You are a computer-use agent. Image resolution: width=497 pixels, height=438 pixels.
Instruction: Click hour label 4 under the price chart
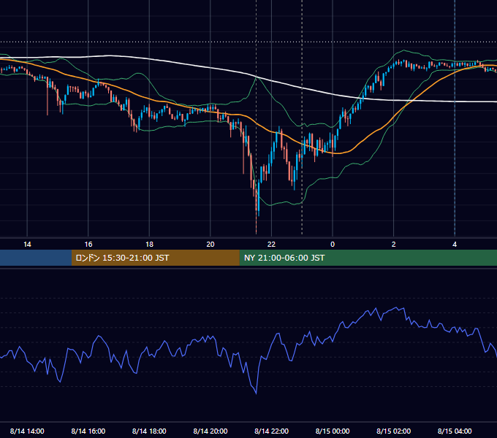[455, 245]
